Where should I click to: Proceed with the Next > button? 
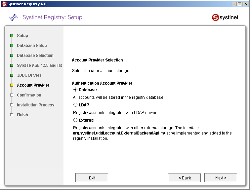(x=221, y=178)
